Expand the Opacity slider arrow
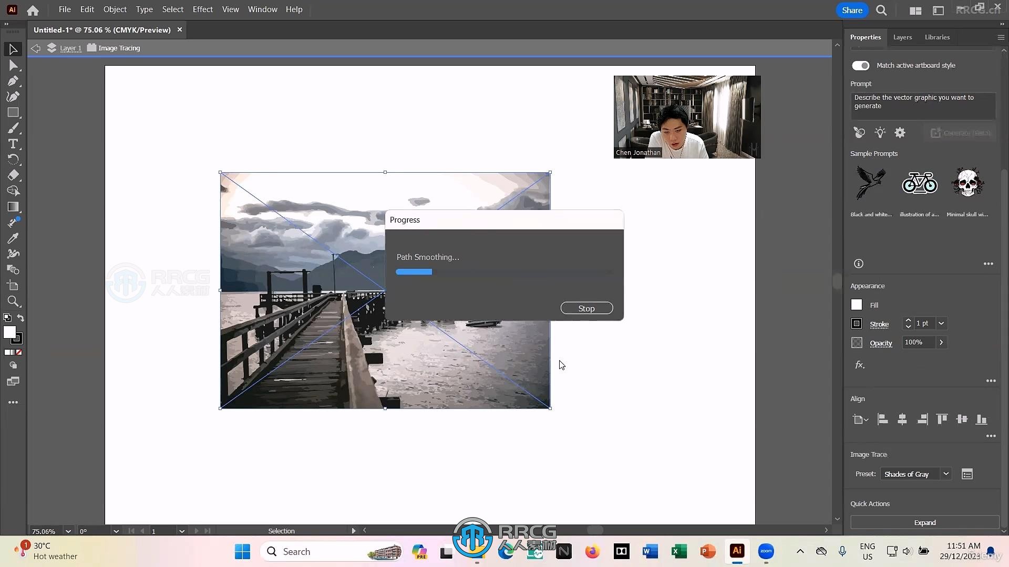This screenshot has height=567, width=1009. tap(941, 342)
